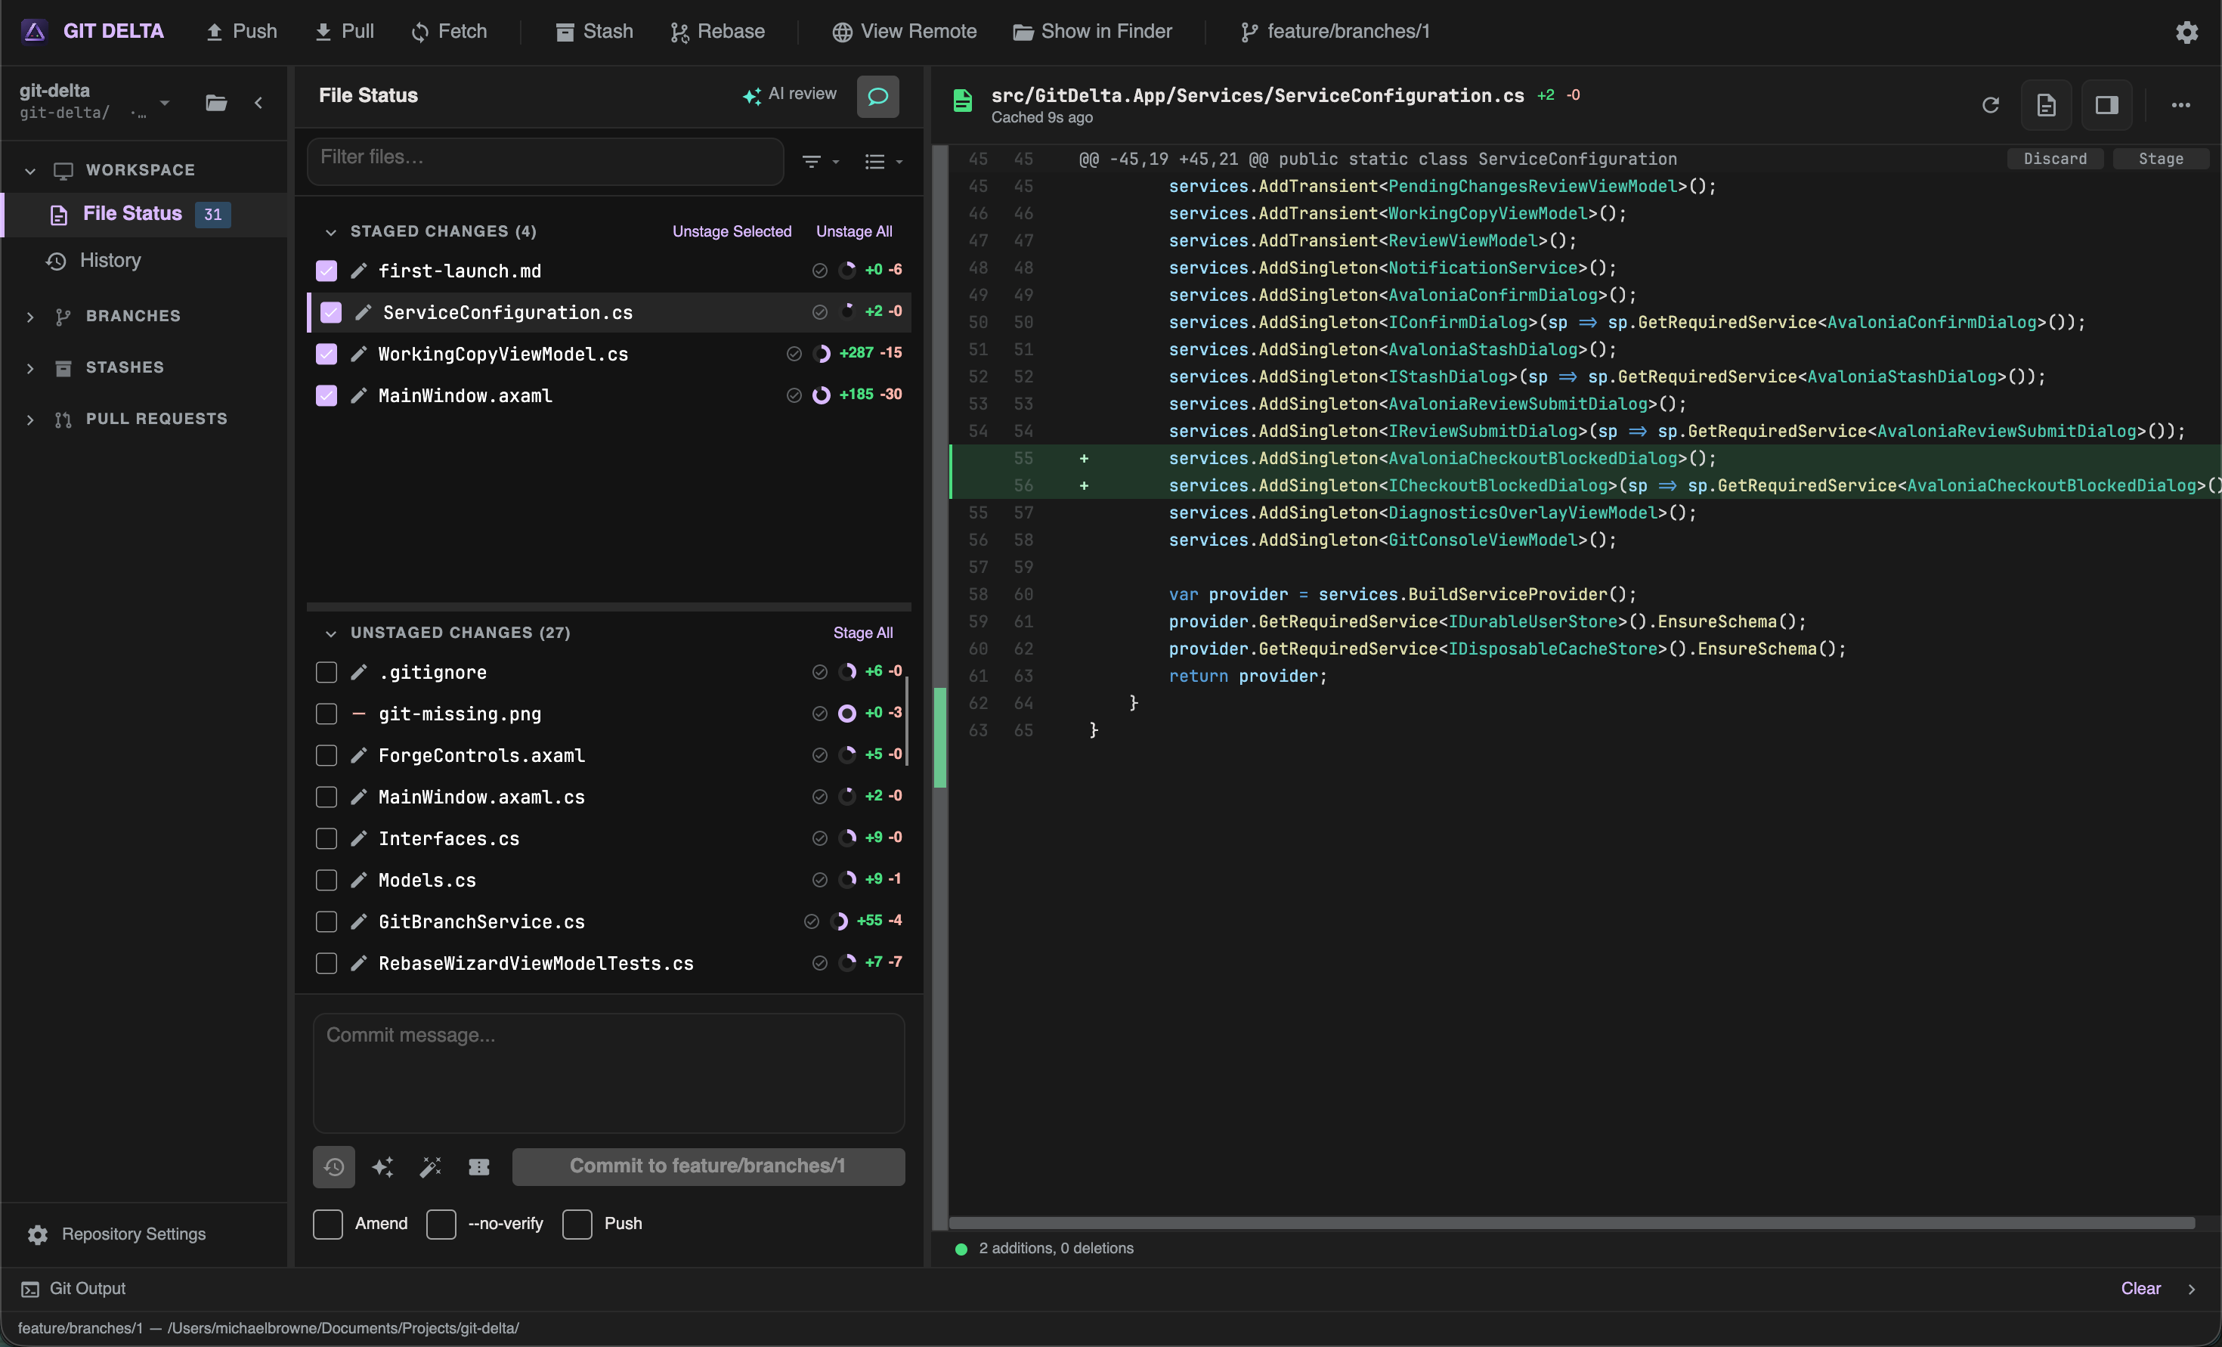2222x1347 pixels.
Task: Click the magic wand icon below commit box
Action: coord(431,1166)
